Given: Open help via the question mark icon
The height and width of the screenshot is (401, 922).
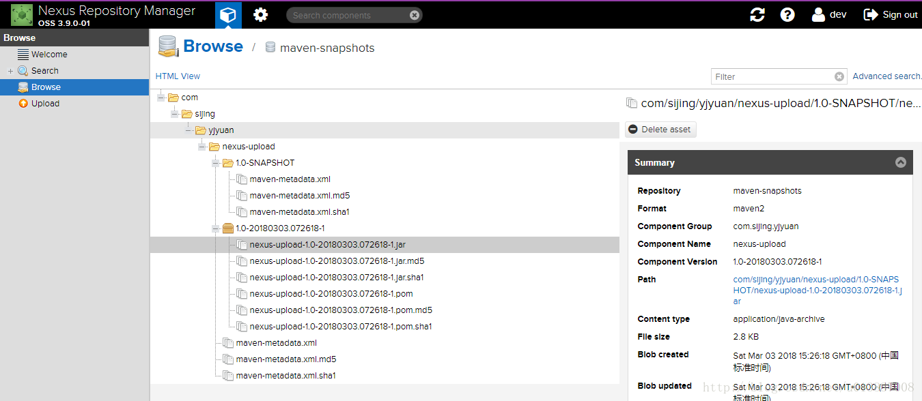Looking at the screenshot, I should point(787,14).
